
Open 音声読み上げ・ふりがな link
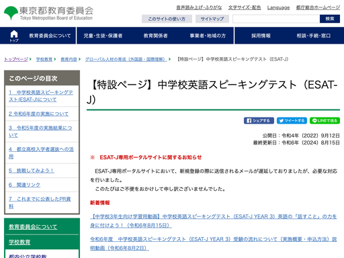[199, 7]
